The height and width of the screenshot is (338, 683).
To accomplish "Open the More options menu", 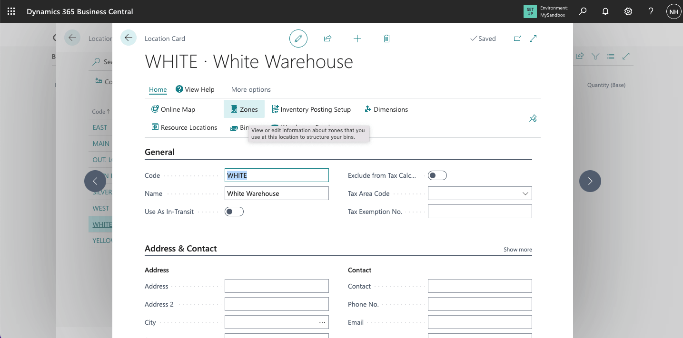I will (x=251, y=89).
